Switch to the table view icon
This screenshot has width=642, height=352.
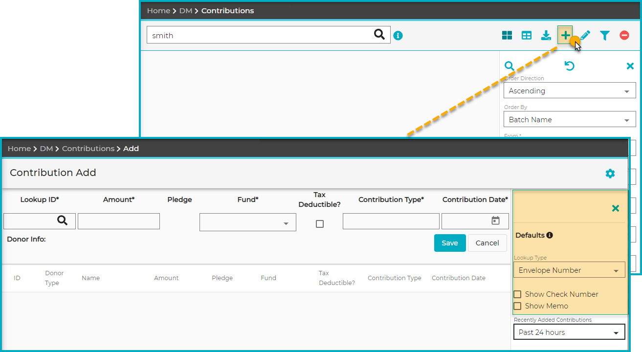[x=527, y=35]
